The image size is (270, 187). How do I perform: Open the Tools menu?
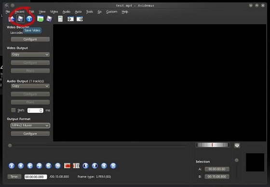point(89,12)
